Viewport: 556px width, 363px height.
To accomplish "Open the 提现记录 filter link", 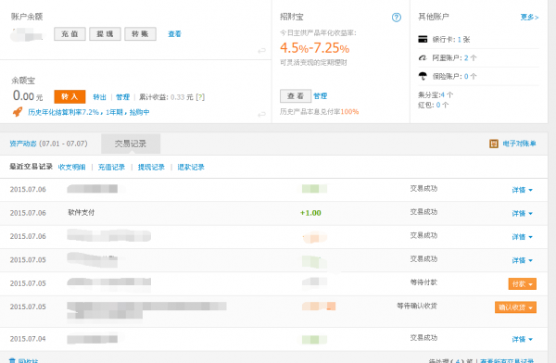I will (x=151, y=167).
